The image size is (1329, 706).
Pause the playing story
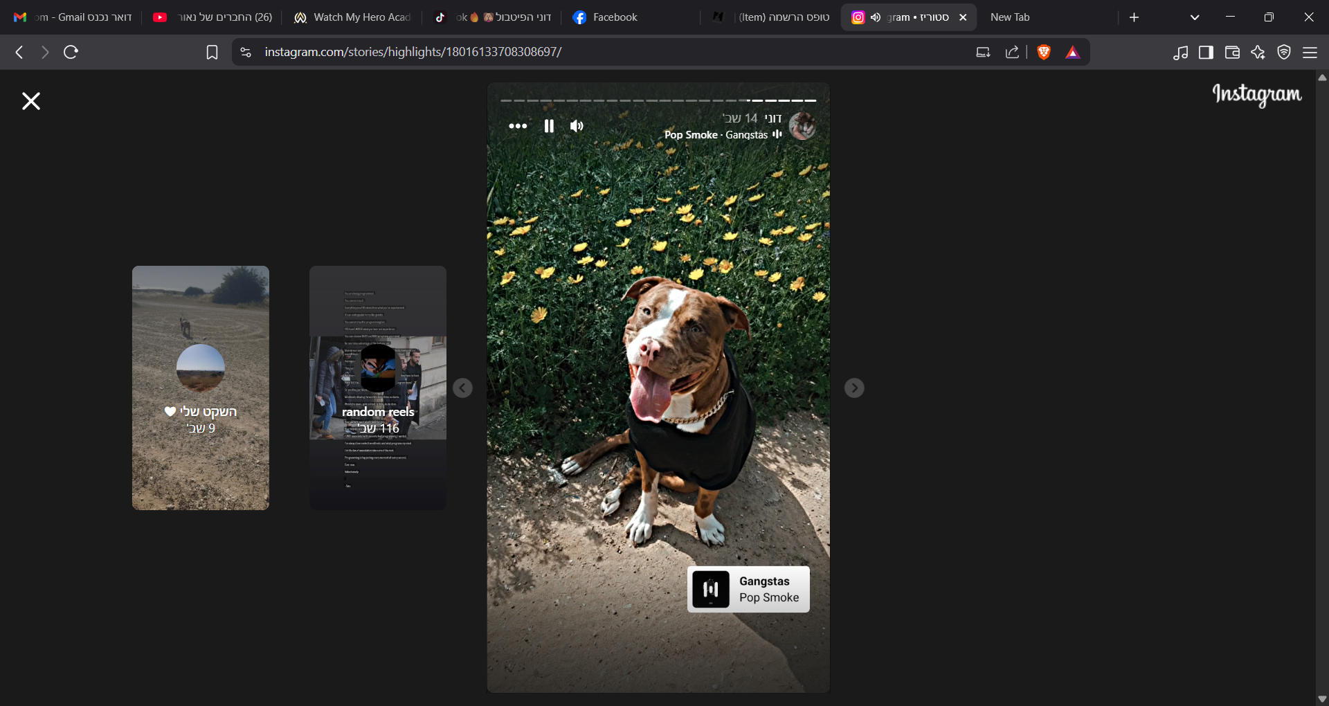tap(549, 126)
